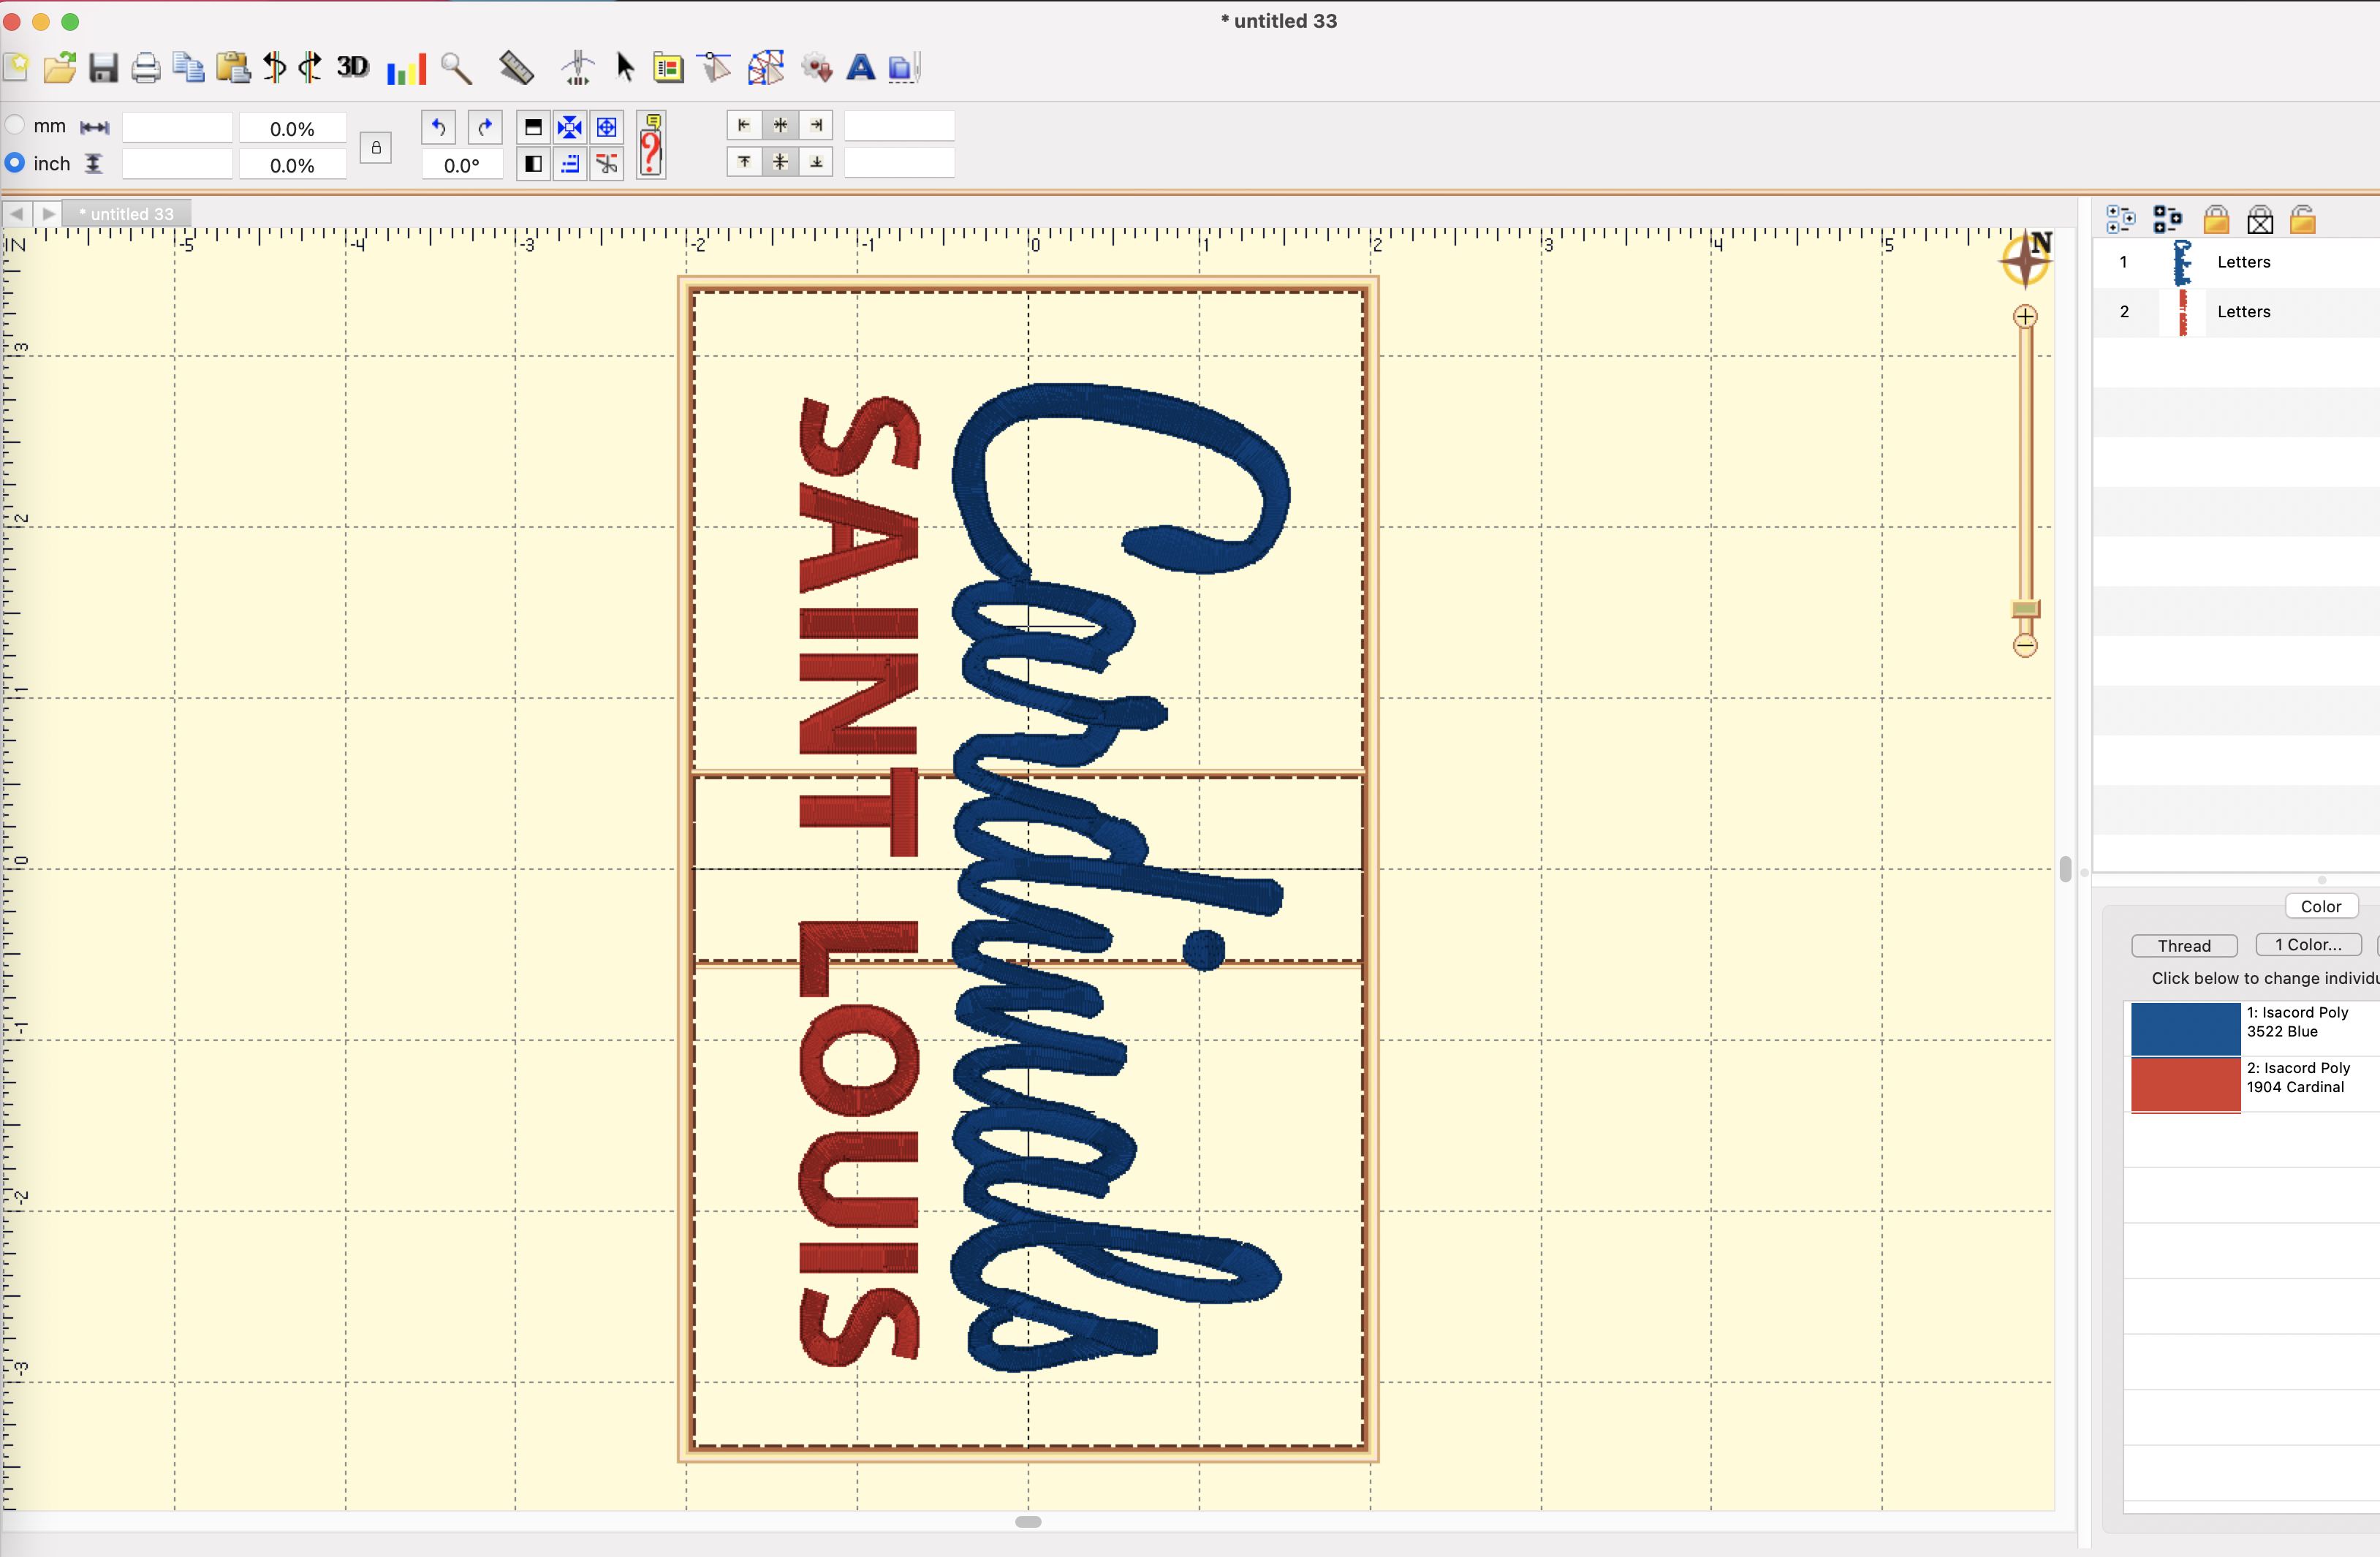Rotate right with the clockwise arrow
This screenshot has height=1557, width=2380.
(485, 127)
